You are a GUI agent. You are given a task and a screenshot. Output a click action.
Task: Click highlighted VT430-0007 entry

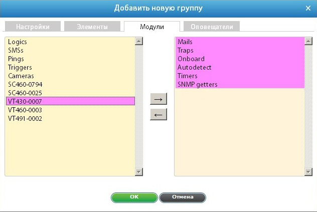(70, 101)
